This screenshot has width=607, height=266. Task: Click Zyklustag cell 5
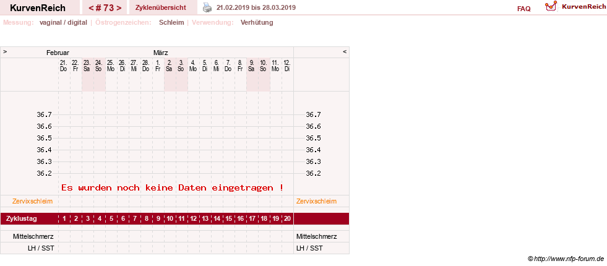[x=111, y=219]
